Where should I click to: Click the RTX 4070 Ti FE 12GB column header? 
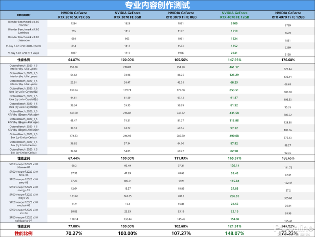click(288, 15)
